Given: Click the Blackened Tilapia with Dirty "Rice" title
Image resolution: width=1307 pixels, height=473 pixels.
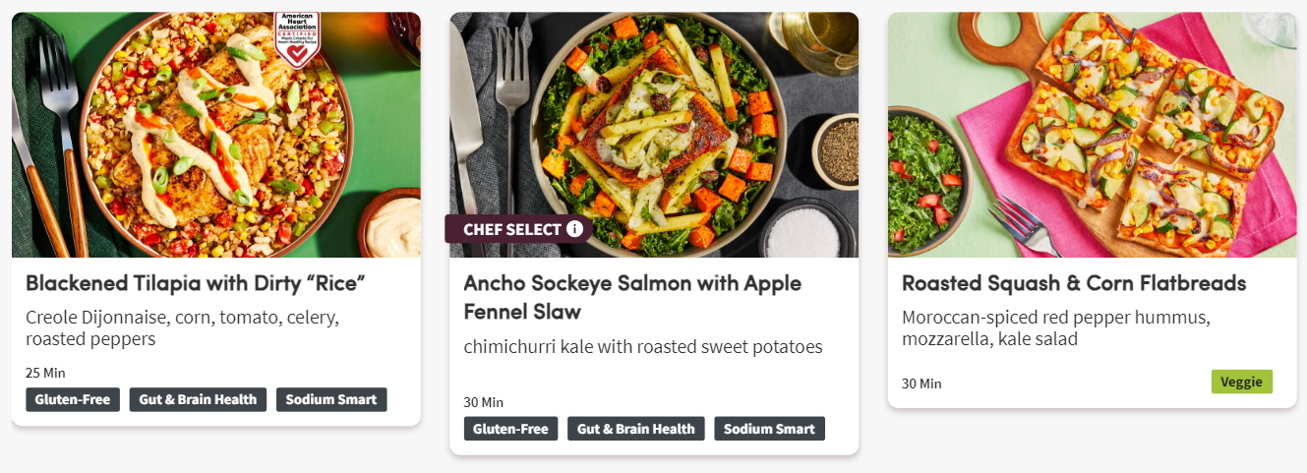Looking at the screenshot, I should pyautogui.click(x=196, y=283).
